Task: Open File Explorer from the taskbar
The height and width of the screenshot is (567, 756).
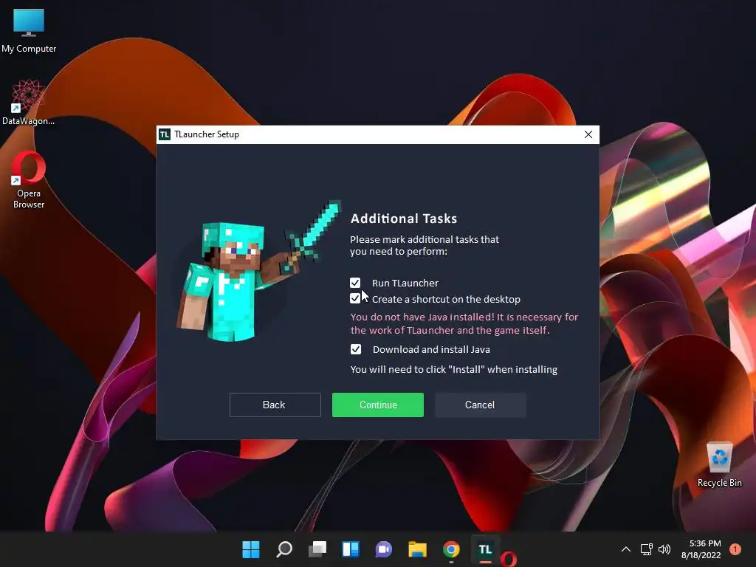Action: (418, 549)
